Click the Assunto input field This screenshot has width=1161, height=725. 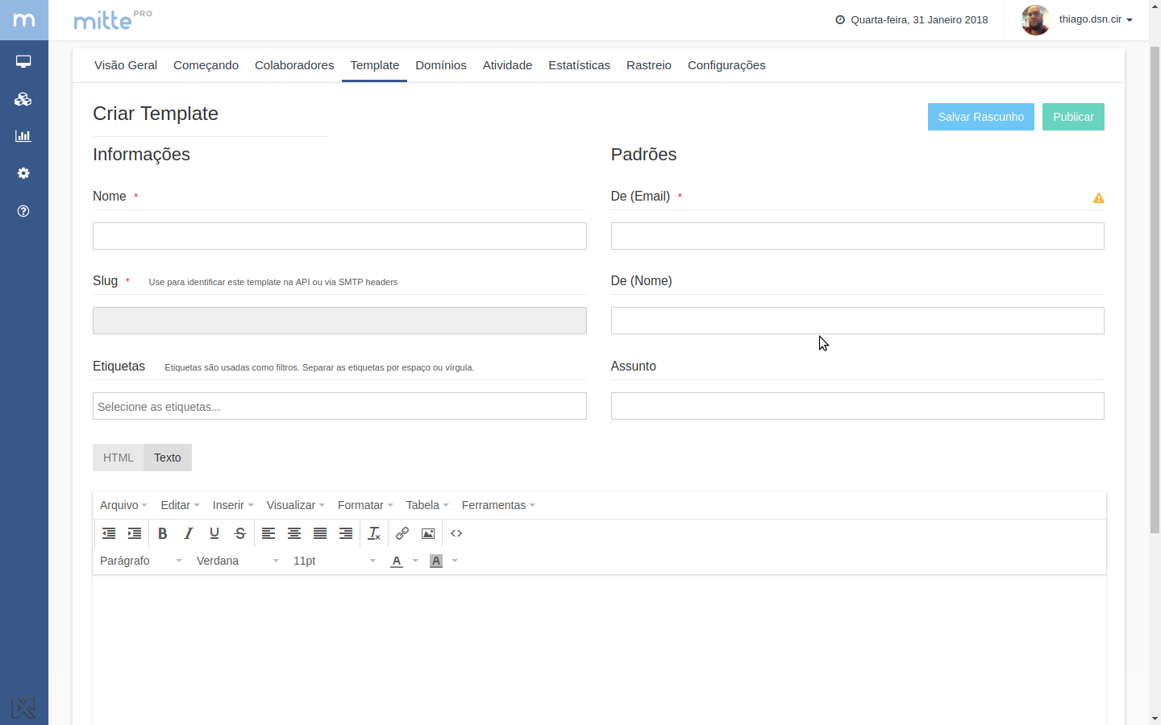click(857, 406)
